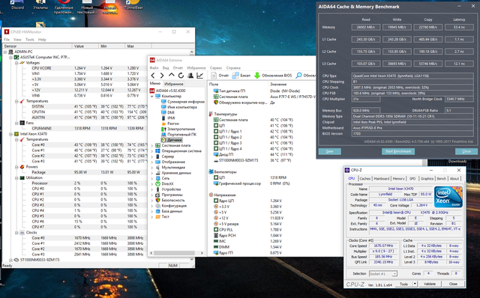Viewport: 480px width, 298px height.
Task: Open Обновления BIOS in AIDA64 toolbar
Action: pyautogui.click(x=273, y=76)
